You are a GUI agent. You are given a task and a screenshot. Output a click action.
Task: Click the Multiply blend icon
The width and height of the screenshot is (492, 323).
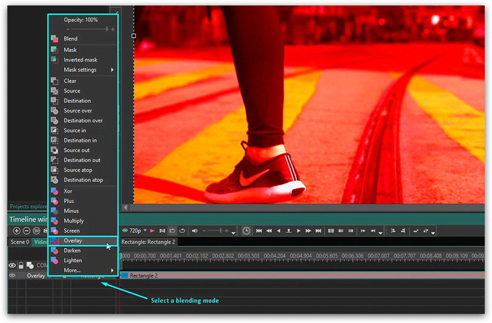54,221
